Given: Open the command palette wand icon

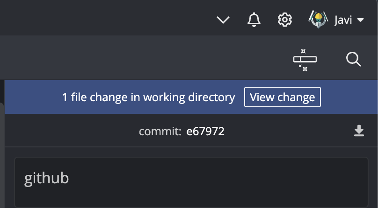Looking at the screenshot, I should coord(305,60).
